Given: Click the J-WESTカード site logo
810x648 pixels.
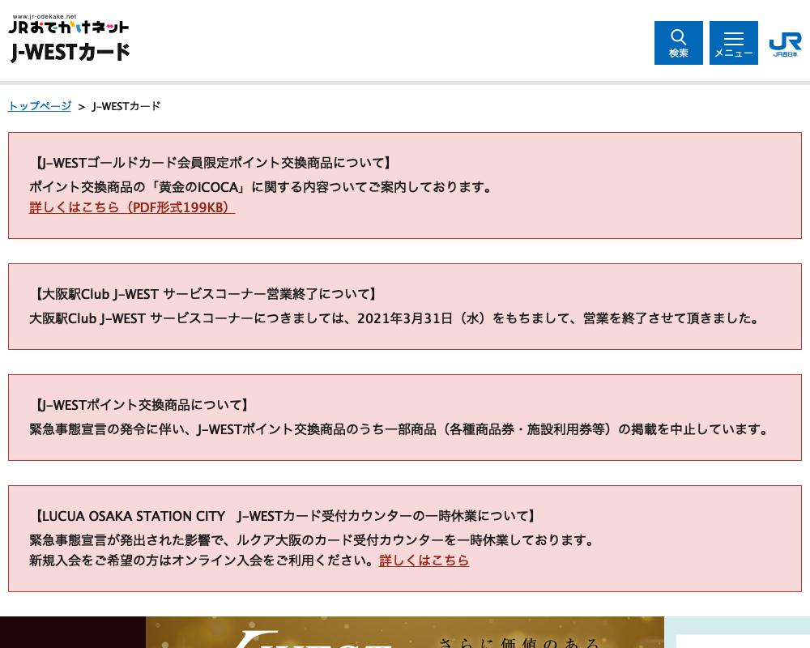Looking at the screenshot, I should click(x=69, y=52).
